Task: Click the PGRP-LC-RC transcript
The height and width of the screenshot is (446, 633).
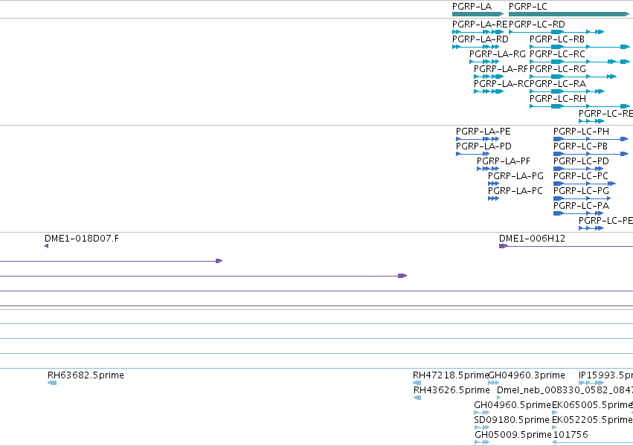Action: [579, 62]
